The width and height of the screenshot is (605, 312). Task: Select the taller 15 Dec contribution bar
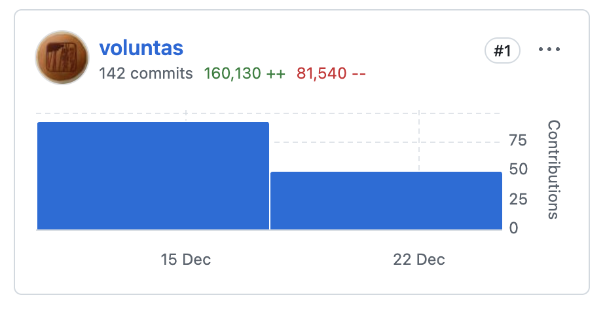tap(153, 176)
